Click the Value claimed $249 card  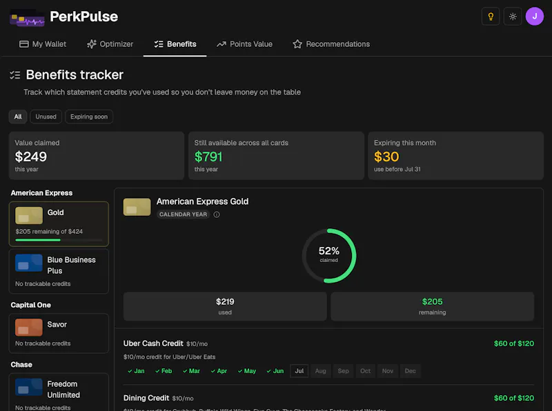coord(97,156)
